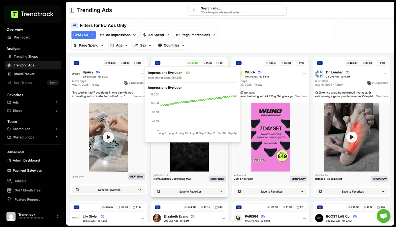This screenshot has height=227, width=396.
Task: Click $1.5K spend badge on golf card
Action: coord(207,63)
